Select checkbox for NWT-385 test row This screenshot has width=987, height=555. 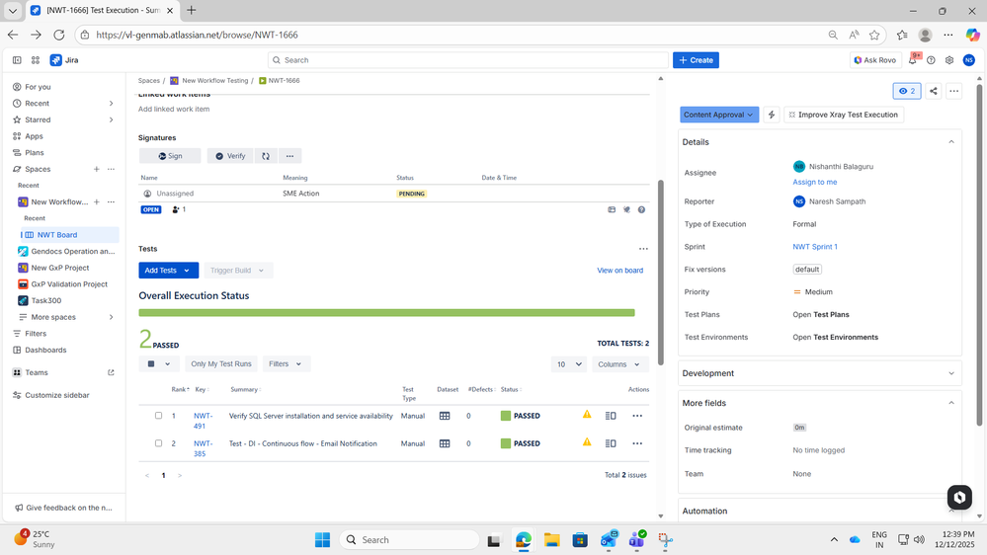tap(159, 443)
